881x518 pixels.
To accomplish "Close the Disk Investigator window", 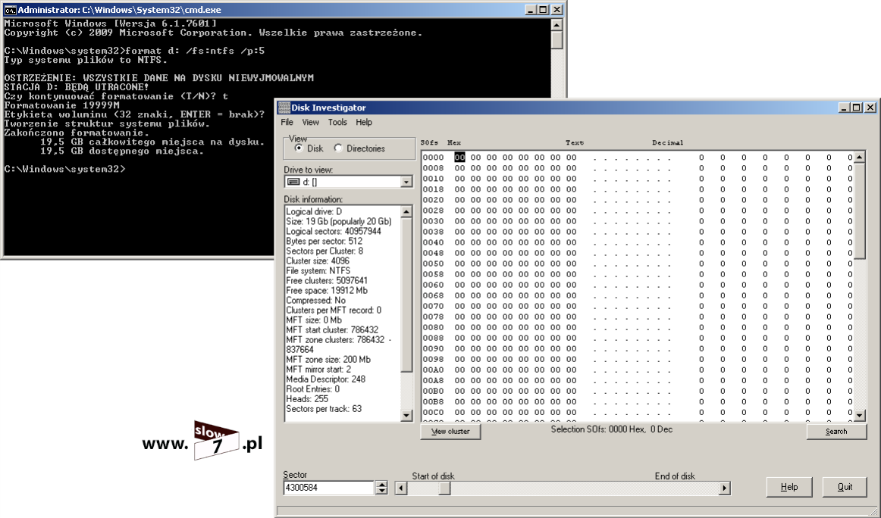I will (870, 108).
